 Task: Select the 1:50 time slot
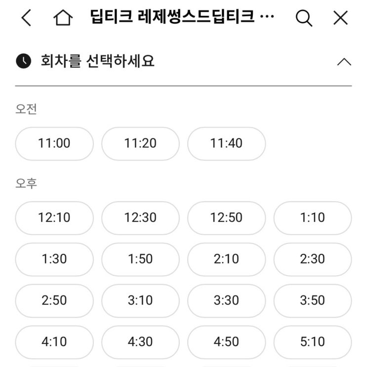pyautogui.click(x=140, y=259)
